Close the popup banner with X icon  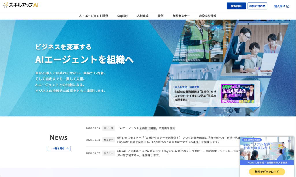tap(289, 141)
